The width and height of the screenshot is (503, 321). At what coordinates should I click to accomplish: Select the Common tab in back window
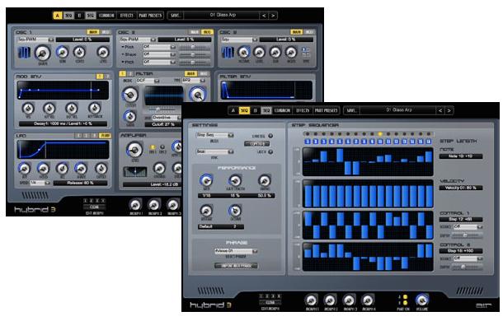coord(106,16)
